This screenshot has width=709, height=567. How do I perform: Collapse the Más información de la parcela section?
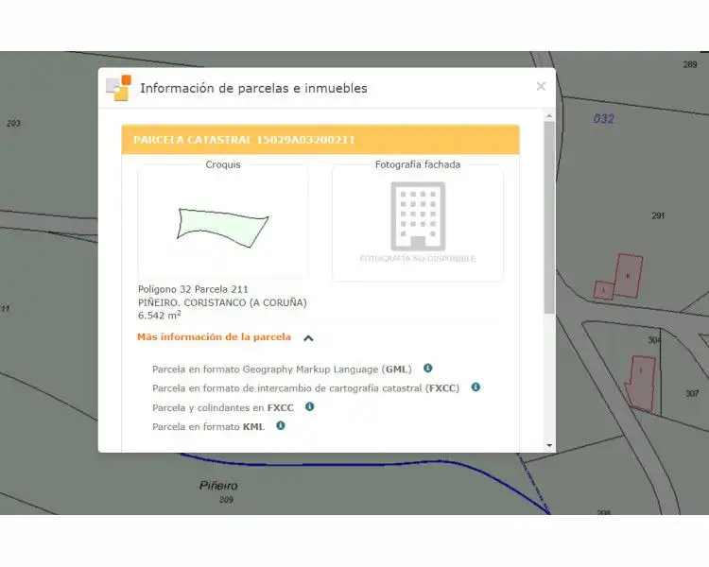(x=308, y=338)
